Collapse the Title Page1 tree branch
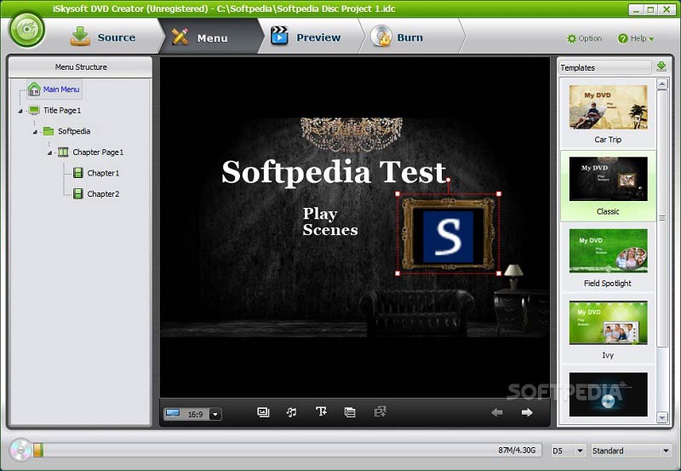Viewport: 681px width, 471px height. click(x=20, y=112)
